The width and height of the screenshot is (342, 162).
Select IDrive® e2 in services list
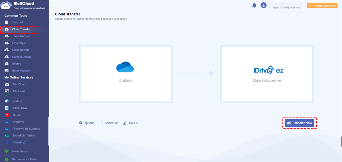click(x=19, y=142)
